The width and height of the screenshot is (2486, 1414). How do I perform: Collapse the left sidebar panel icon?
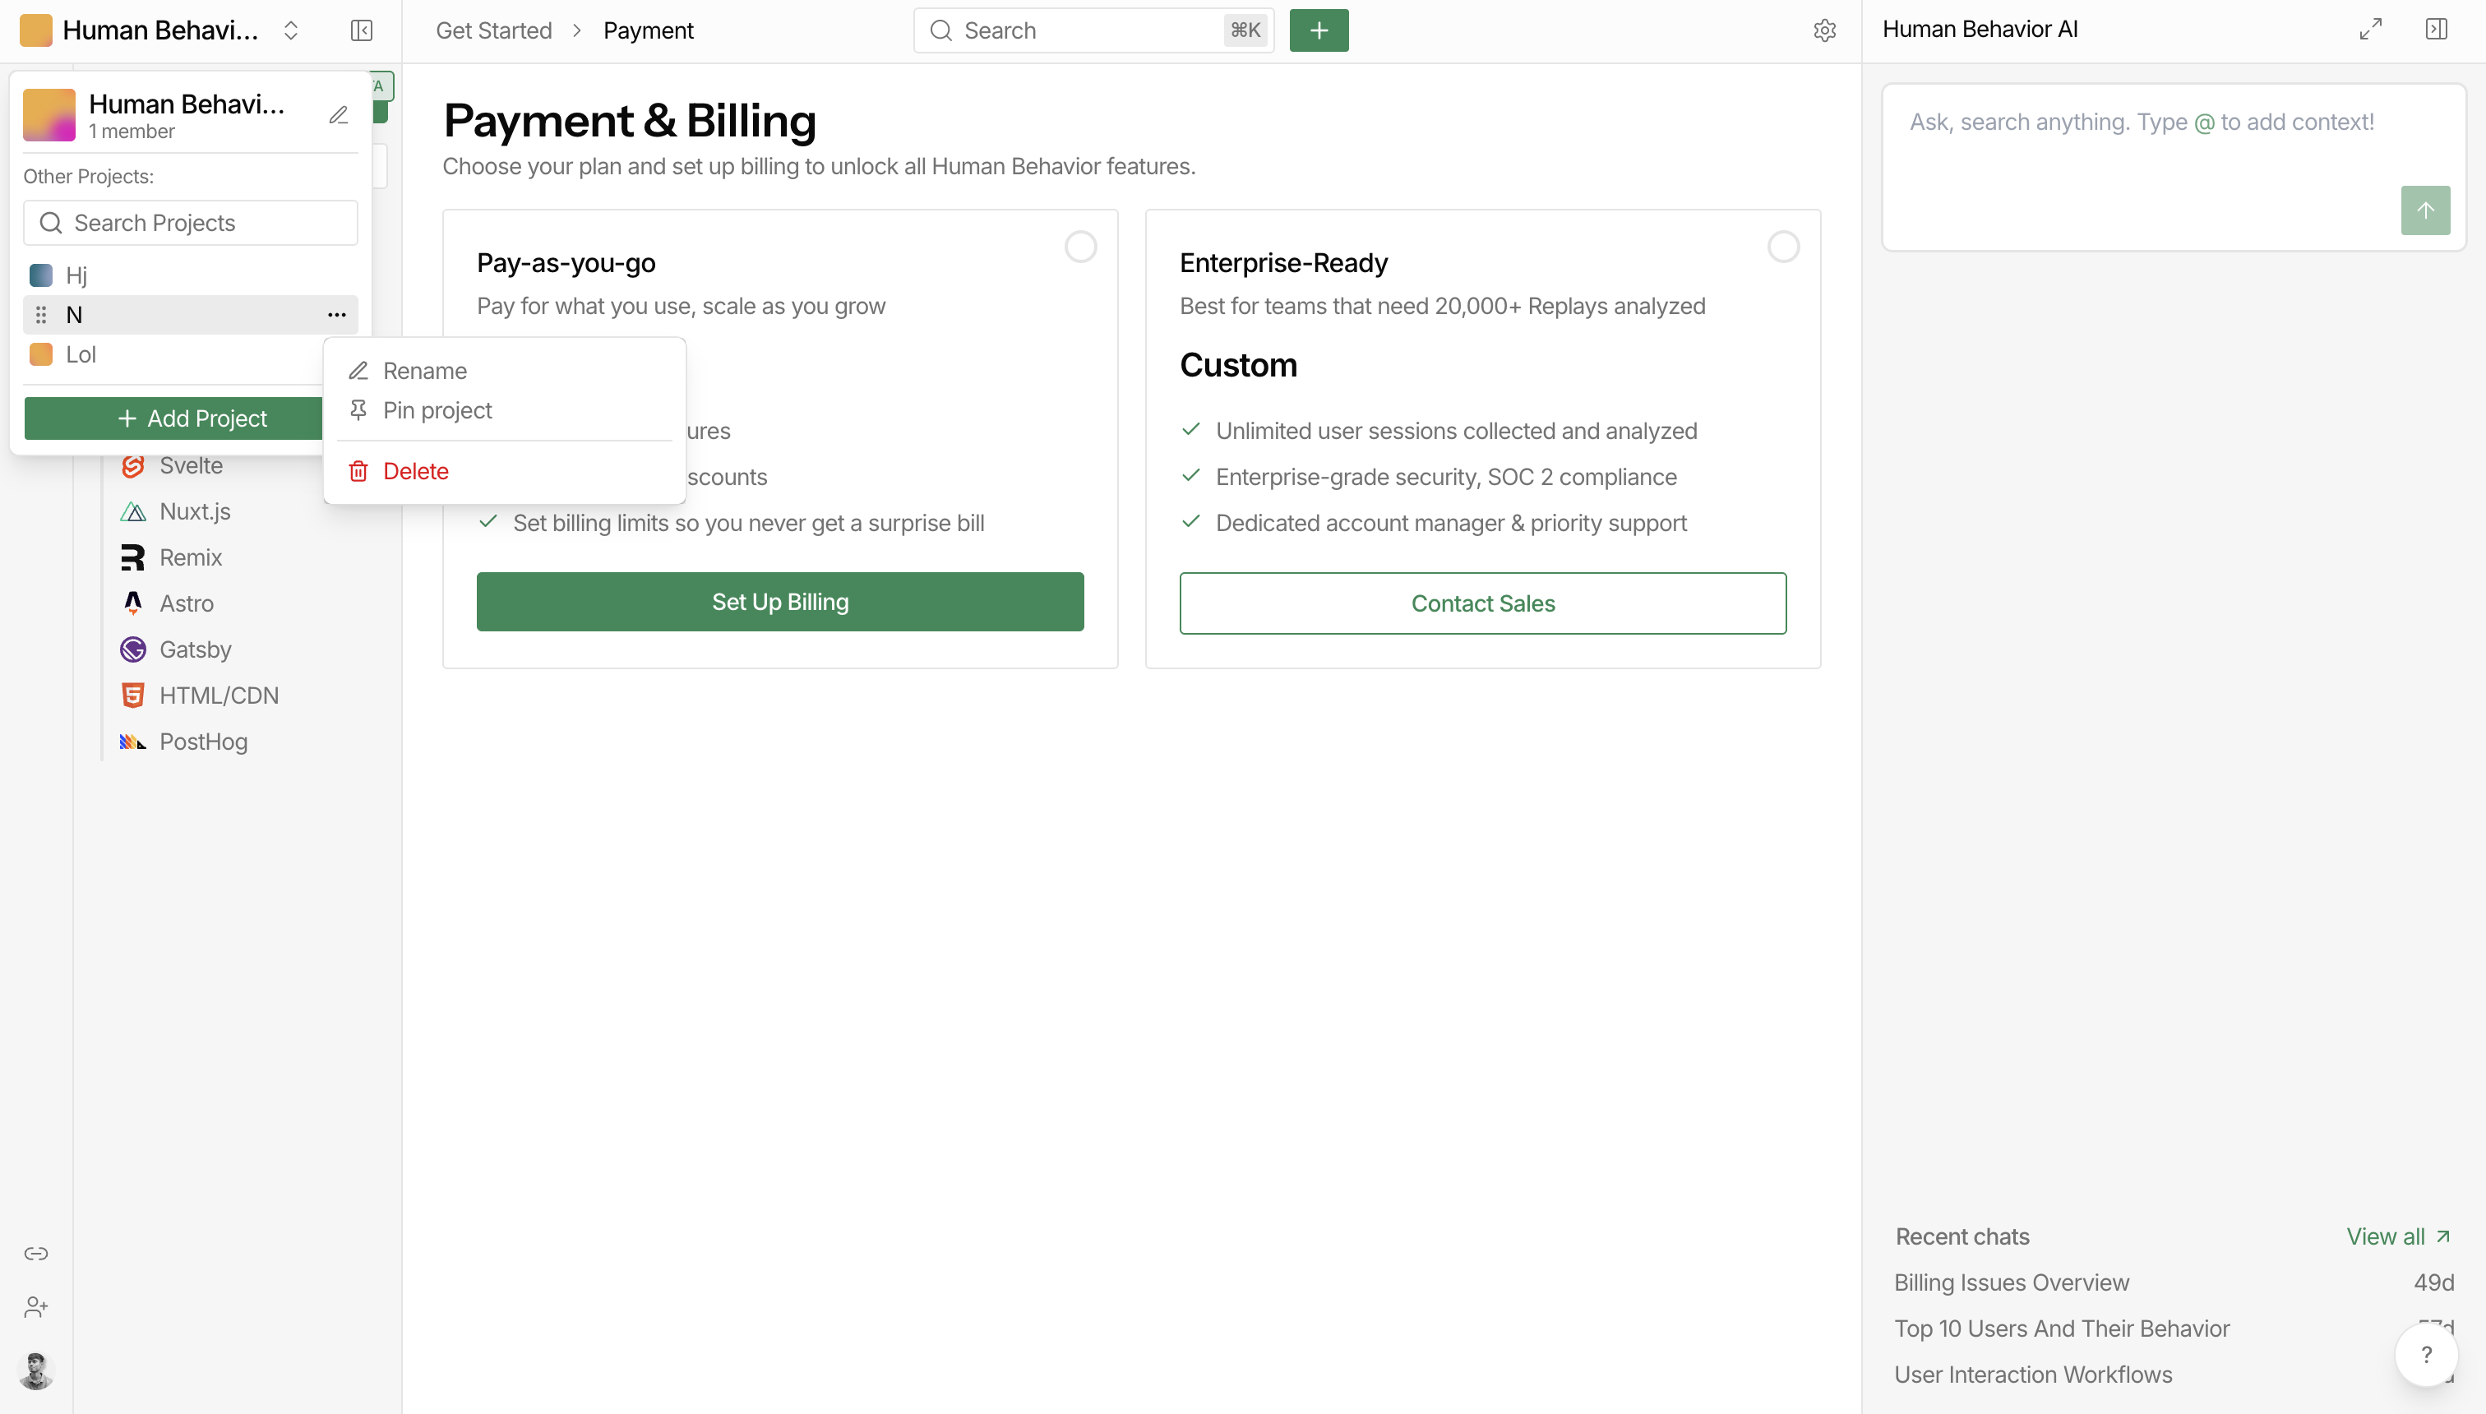pyautogui.click(x=361, y=30)
